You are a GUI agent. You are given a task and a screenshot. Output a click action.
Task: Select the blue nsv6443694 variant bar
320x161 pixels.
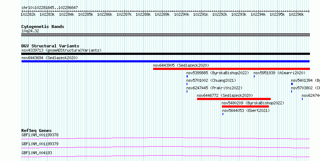click(165, 61)
